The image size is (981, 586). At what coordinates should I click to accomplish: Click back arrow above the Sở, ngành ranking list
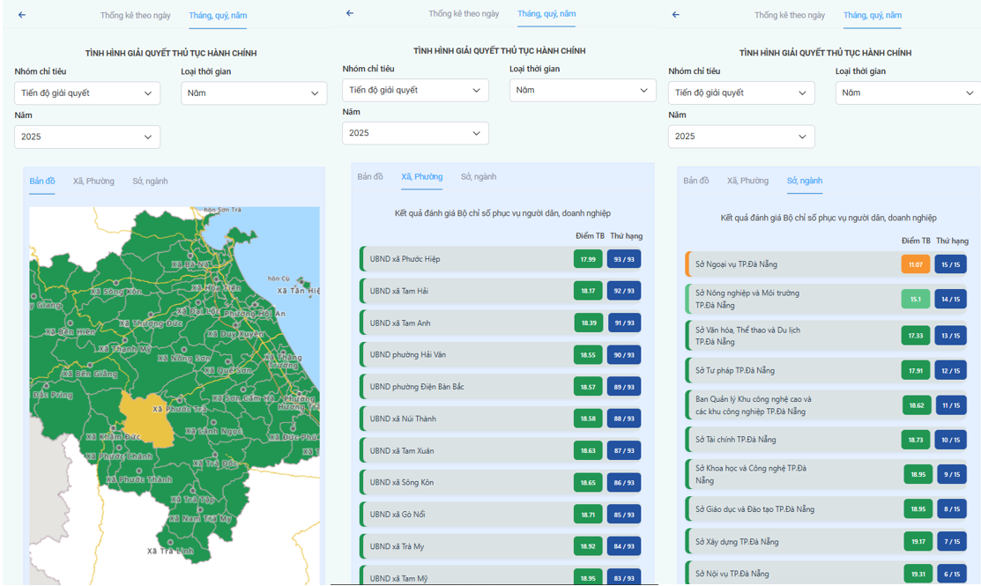[676, 15]
